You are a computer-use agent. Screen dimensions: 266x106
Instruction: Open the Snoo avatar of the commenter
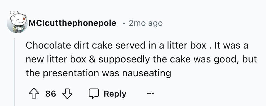pos(17,22)
